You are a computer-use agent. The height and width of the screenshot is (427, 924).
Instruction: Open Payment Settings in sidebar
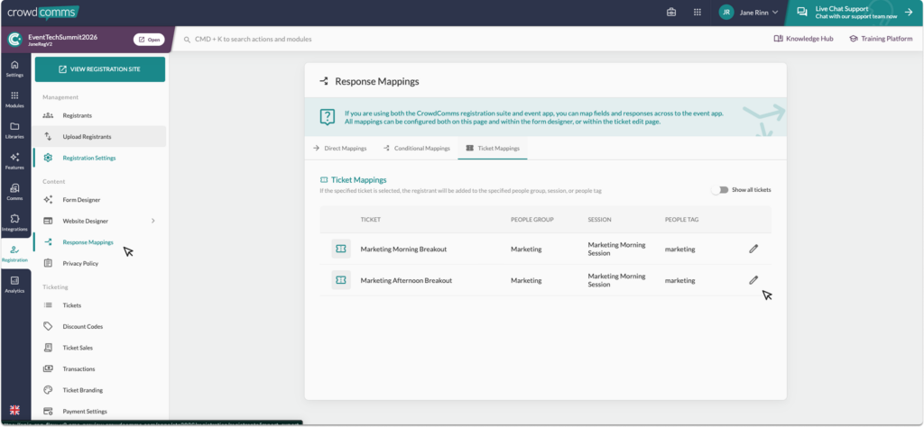[100, 411]
